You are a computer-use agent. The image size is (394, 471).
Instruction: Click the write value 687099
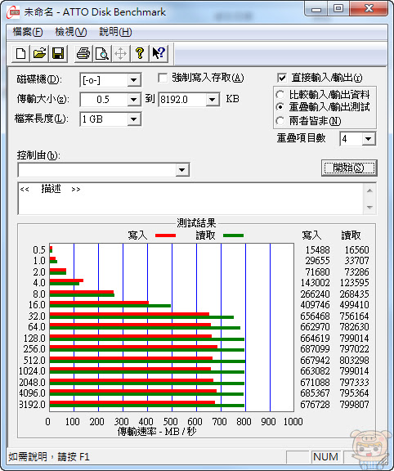(315, 349)
